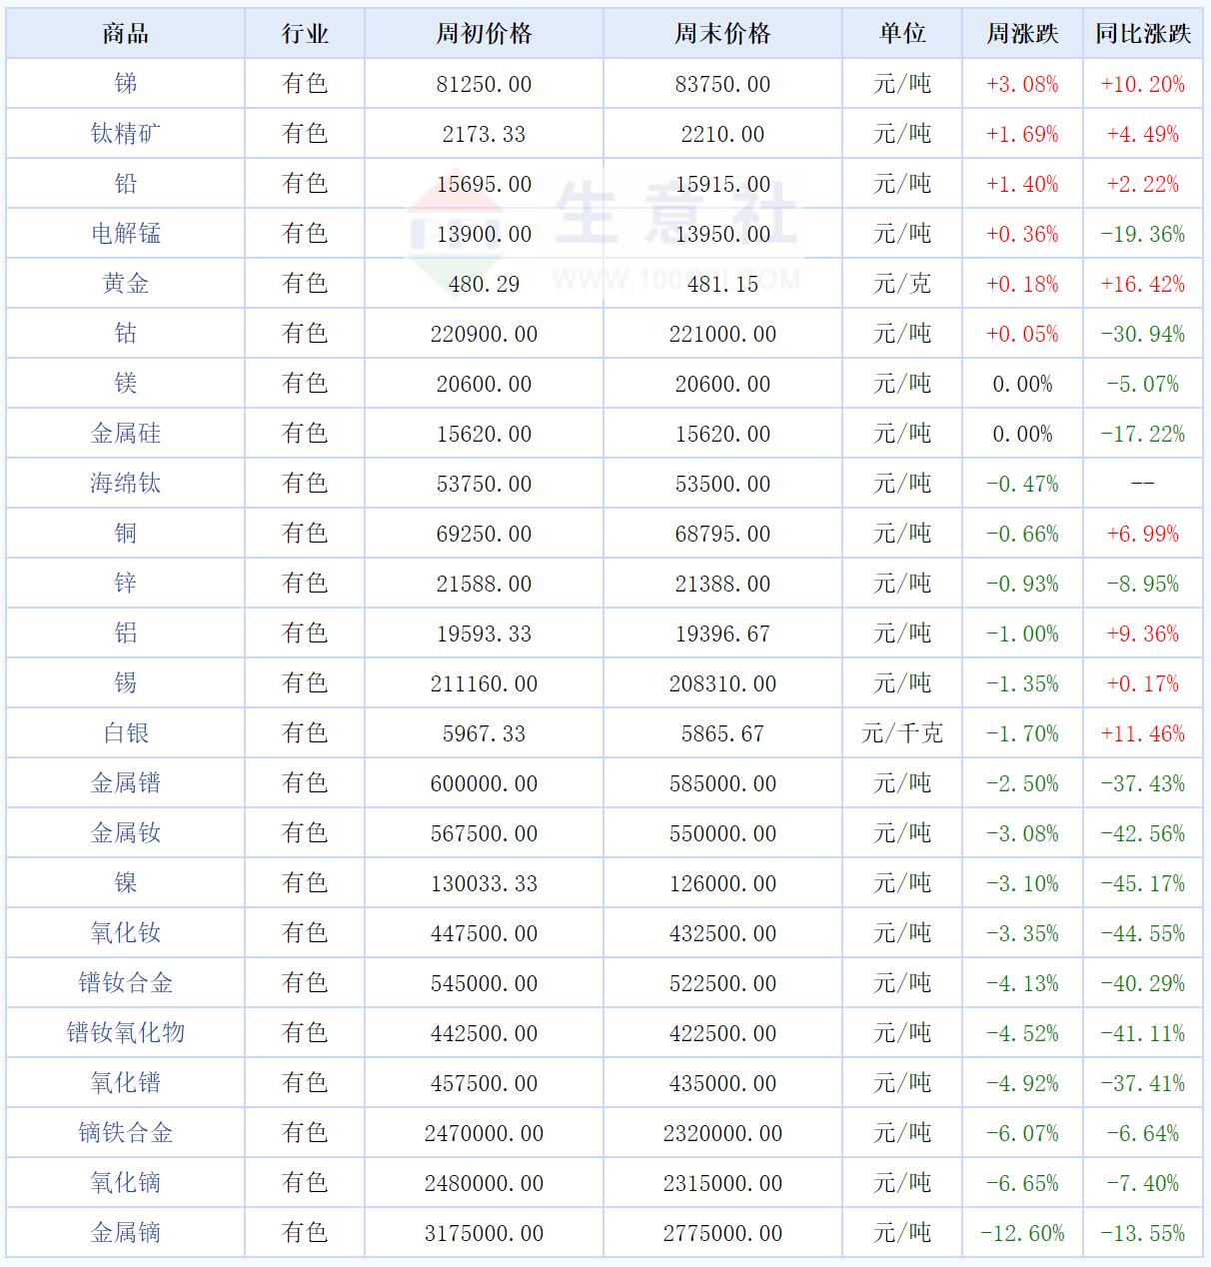Open the 氧化镨 commodity link
The image size is (1211, 1267).
125,1083
